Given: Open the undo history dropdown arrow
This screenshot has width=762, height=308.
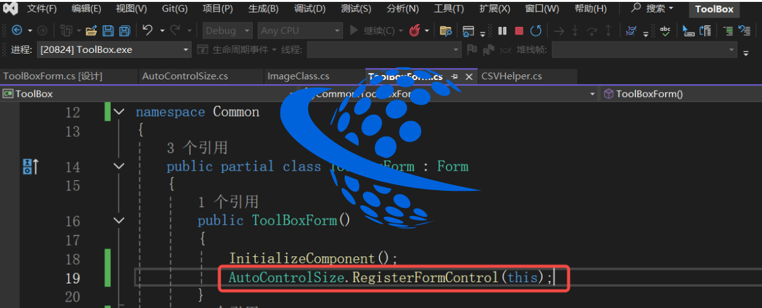Looking at the screenshot, I should coord(162,31).
